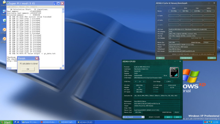Click the Core Voltage value in CPUID
220x124 pixels.
point(169,82)
